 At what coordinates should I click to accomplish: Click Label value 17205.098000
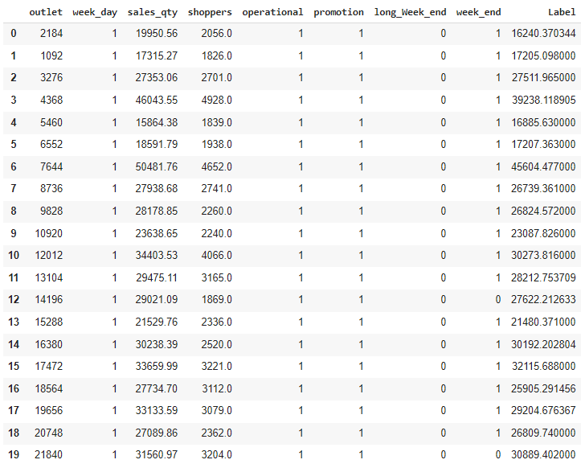(x=543, y=56)
